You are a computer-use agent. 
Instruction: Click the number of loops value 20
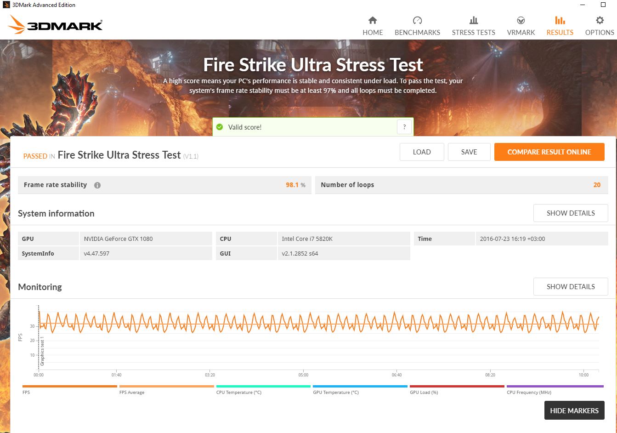(597, 185)
